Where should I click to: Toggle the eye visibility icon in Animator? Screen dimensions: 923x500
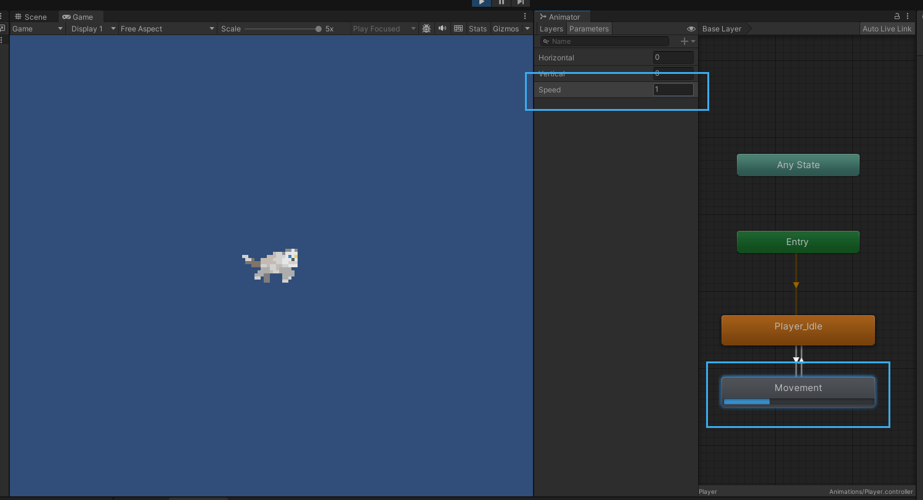[691, 29]
